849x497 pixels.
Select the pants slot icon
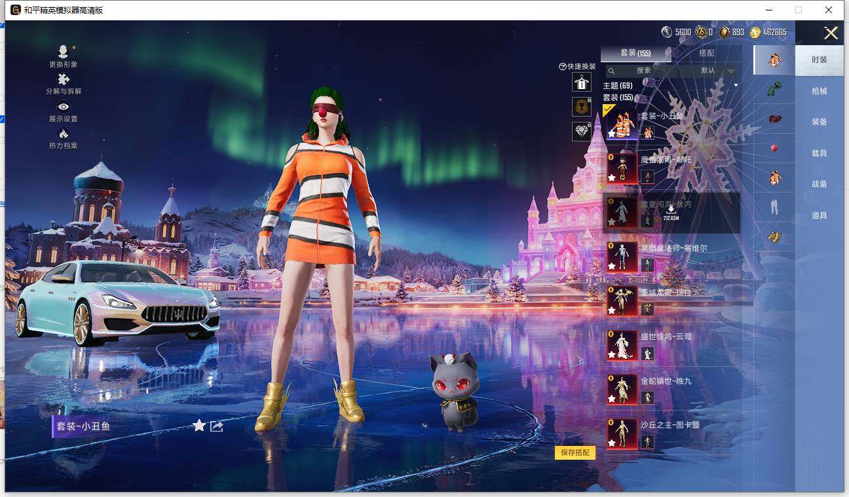coord(774,208)
